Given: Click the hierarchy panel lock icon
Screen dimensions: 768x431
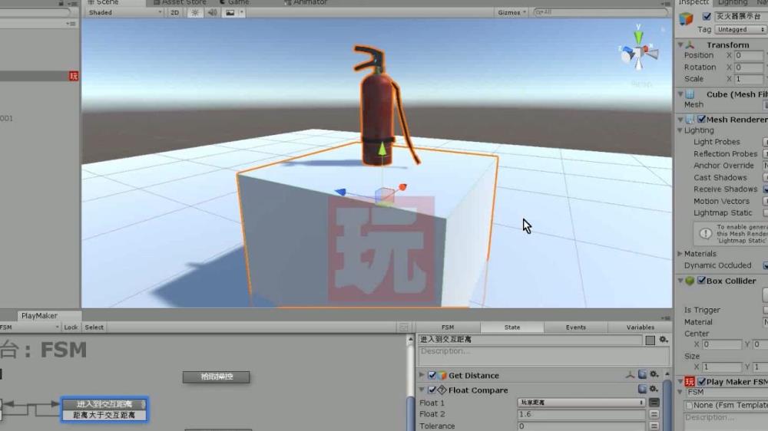Looking at the screenshot, I should [x=61, y=3].
